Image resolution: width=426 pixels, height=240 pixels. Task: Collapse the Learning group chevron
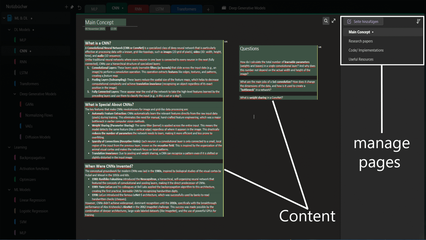coord(9,147)
